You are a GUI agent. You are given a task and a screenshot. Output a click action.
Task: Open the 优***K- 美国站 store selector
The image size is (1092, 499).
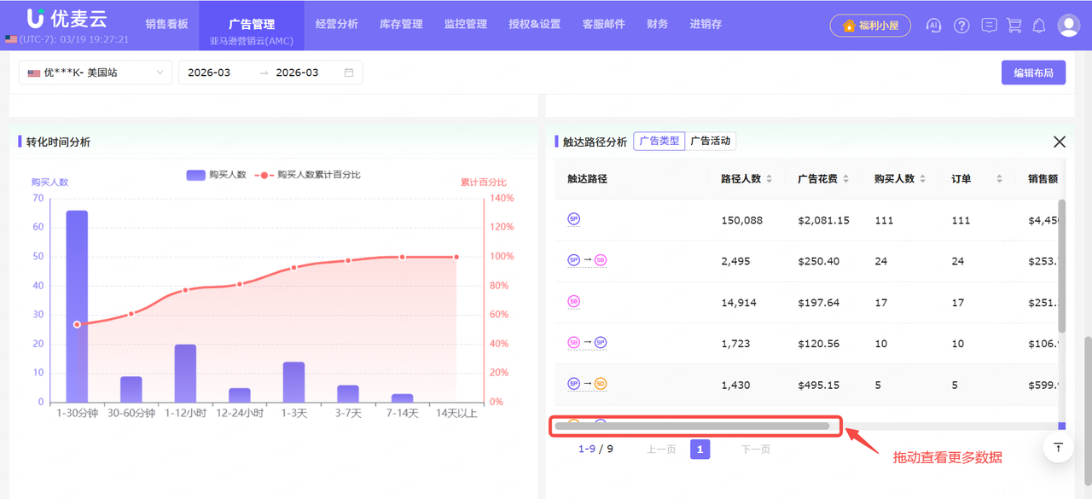click(94, 73)
